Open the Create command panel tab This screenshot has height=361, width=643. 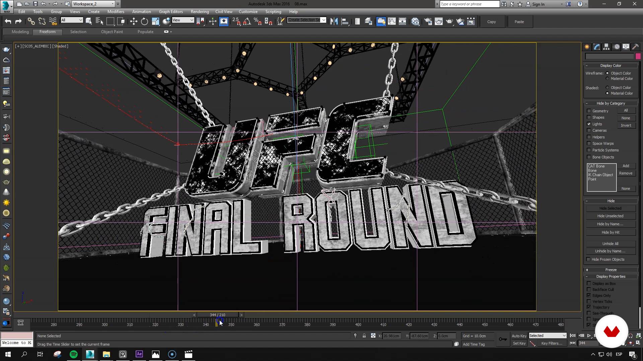pyautogui.click(x=587, y=47)
